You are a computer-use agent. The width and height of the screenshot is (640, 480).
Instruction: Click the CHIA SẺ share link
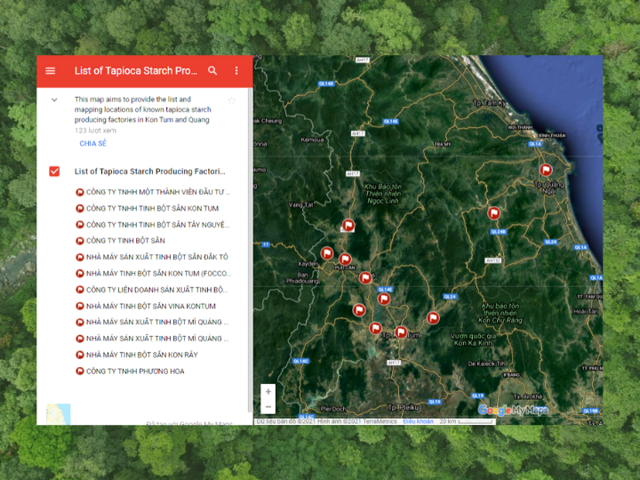[93, 143]
